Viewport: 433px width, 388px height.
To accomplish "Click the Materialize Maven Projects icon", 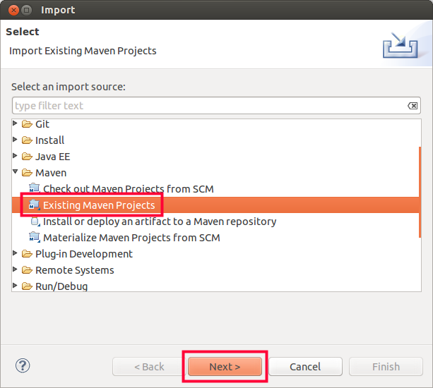I will click(35, 238).
